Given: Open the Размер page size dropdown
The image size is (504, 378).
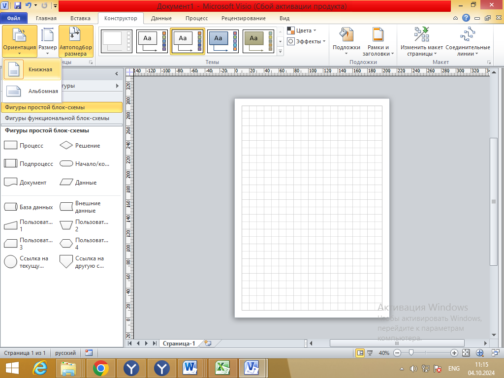Looking at the screenshot, I should pyautogui.click(x=48, y=41).
